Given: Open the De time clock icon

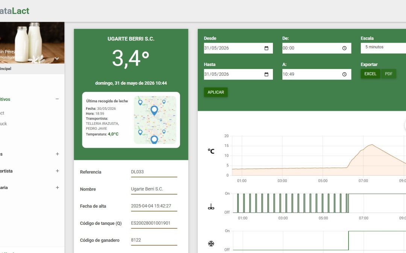Looking at the screenshot, I should point(344,48).
